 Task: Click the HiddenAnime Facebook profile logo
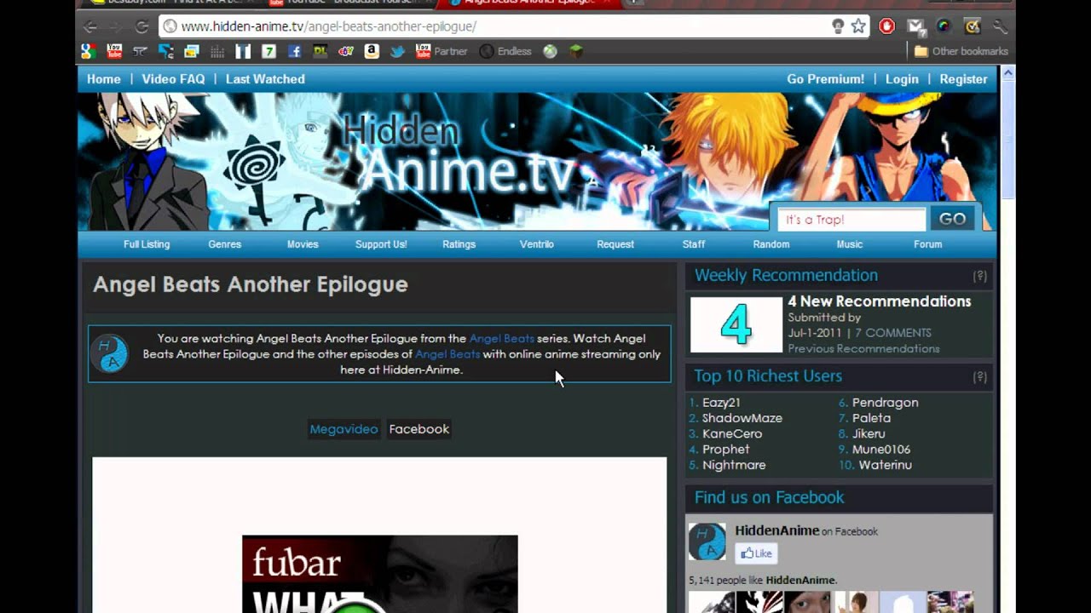[x=707, y=541]
